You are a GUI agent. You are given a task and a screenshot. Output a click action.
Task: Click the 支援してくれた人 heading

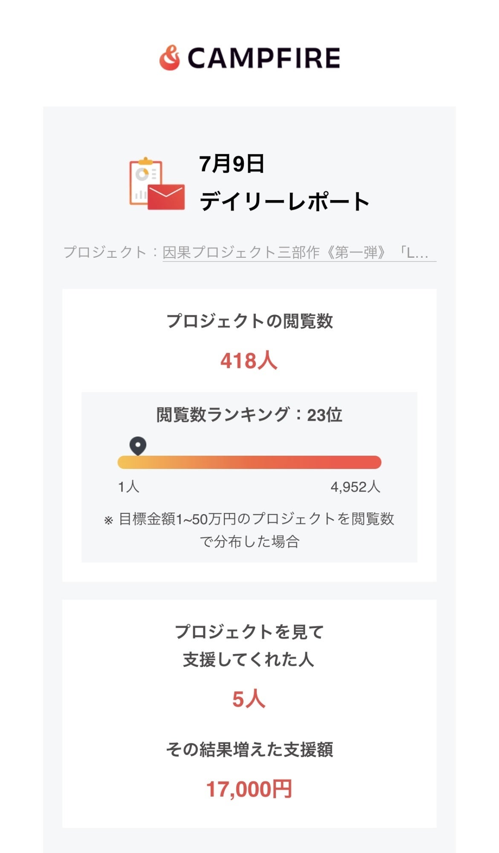click(249, 659)
